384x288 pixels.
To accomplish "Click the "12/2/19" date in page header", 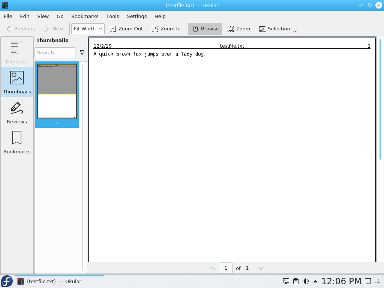I will point(103,46).
